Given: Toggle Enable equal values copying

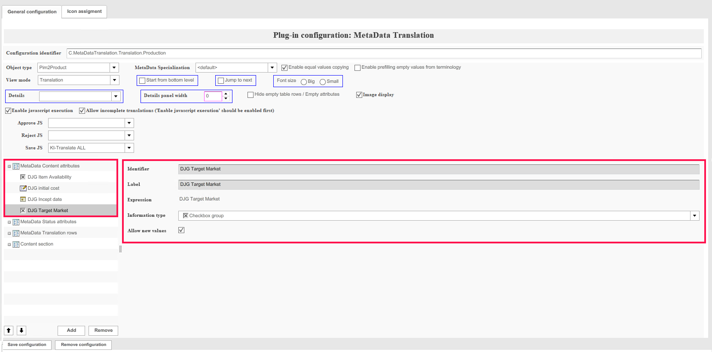Looking at the screenshot, I should pos(284,67).
